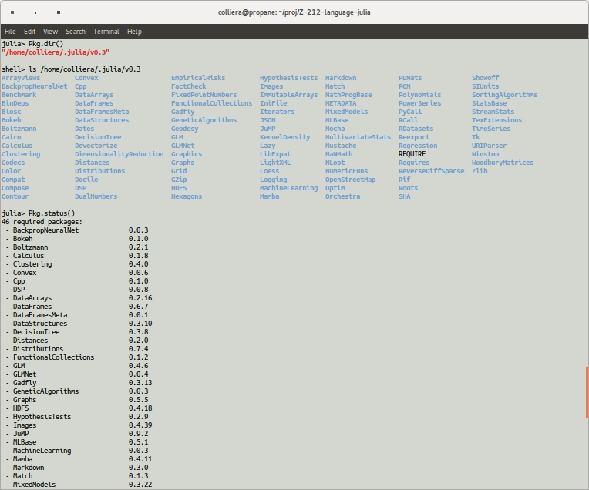This screenshot has width=589, height=490.
Task: Open the View menu
Action: coord(50,32)
